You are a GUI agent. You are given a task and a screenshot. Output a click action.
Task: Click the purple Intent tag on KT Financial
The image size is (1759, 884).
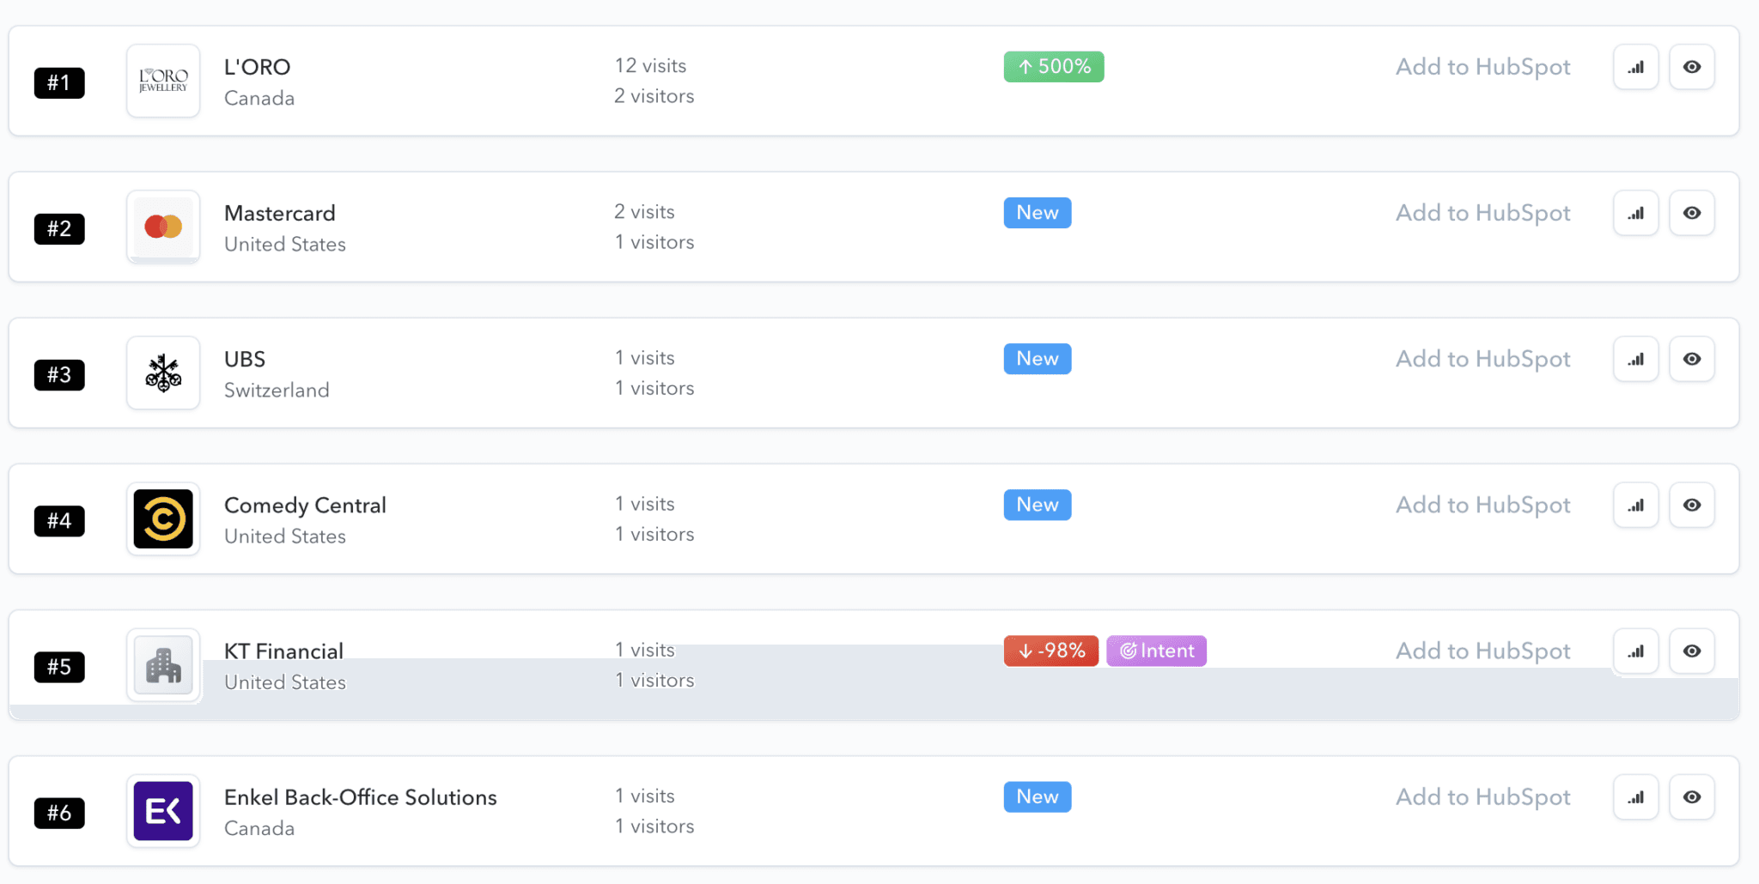(x=1156, y=651)
